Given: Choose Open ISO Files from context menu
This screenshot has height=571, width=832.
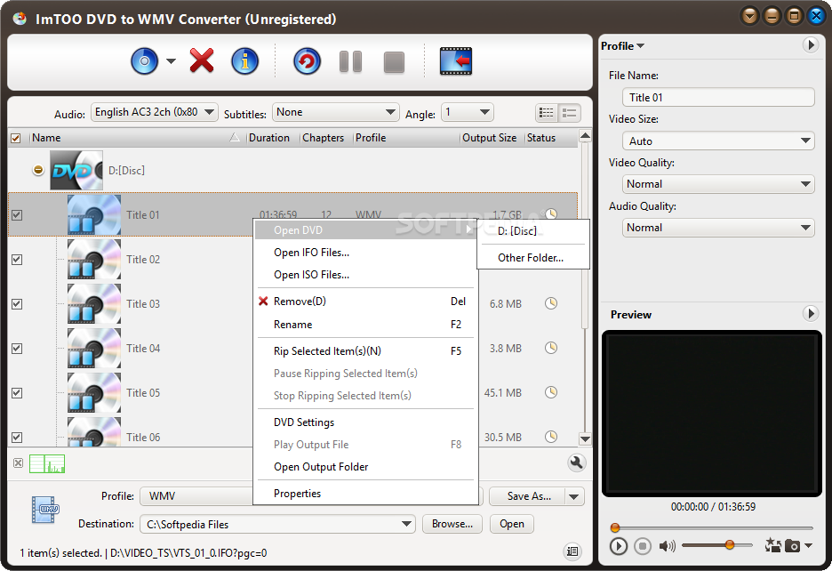Looking at the screenshot, I should pyautogui.click(x=365, y=275).
